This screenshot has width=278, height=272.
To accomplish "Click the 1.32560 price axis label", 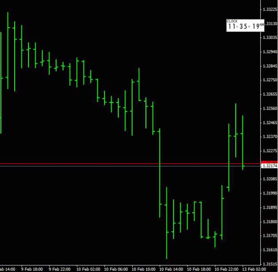I will (x=270, y=108).
